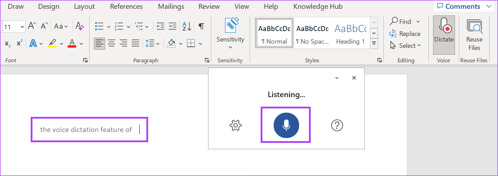Apply text effects with outlined A icon
Viewport: 498px width, 176px height.
[33, 43]
